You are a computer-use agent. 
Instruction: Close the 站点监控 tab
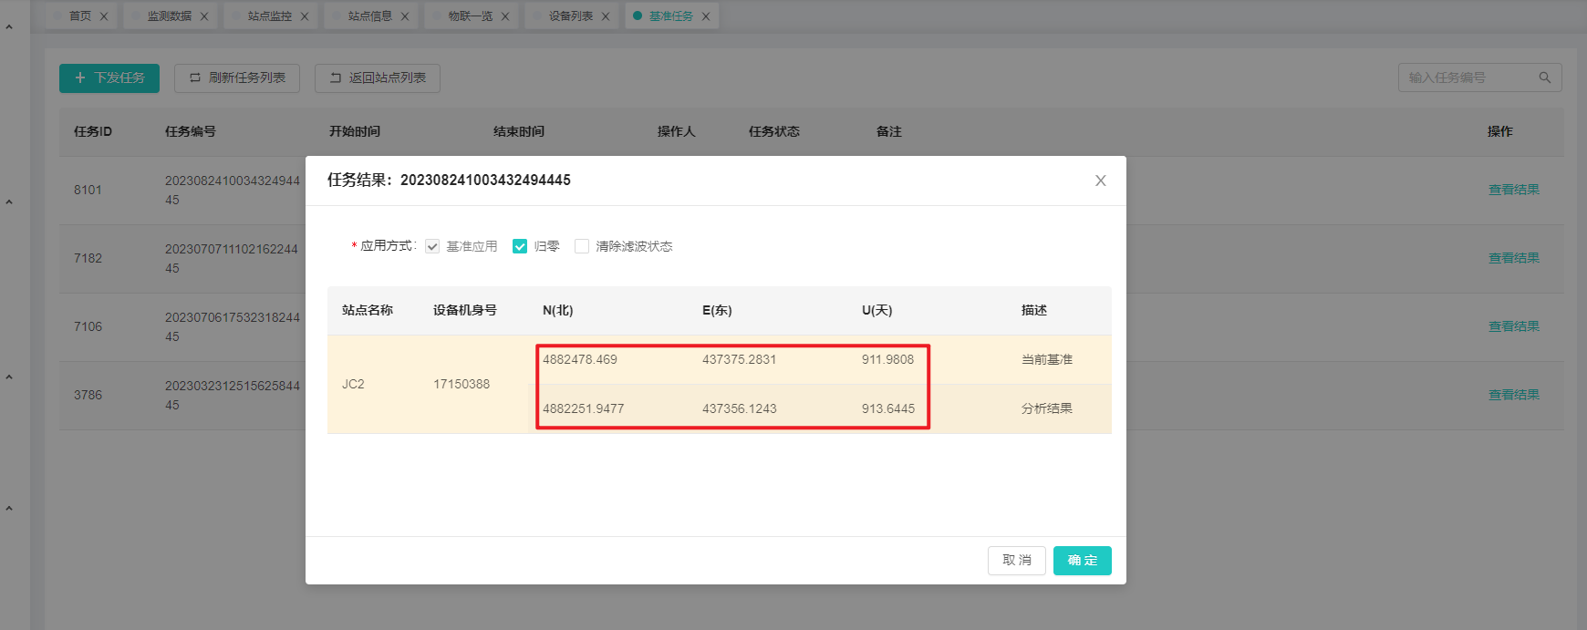305,16
